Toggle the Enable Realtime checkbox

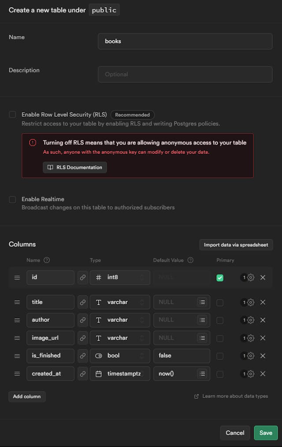coord(12,199)
